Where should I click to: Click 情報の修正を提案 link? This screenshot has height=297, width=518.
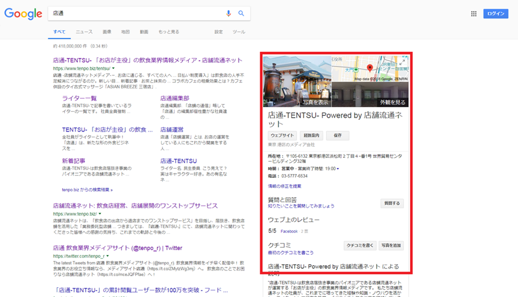pos(284,186)
